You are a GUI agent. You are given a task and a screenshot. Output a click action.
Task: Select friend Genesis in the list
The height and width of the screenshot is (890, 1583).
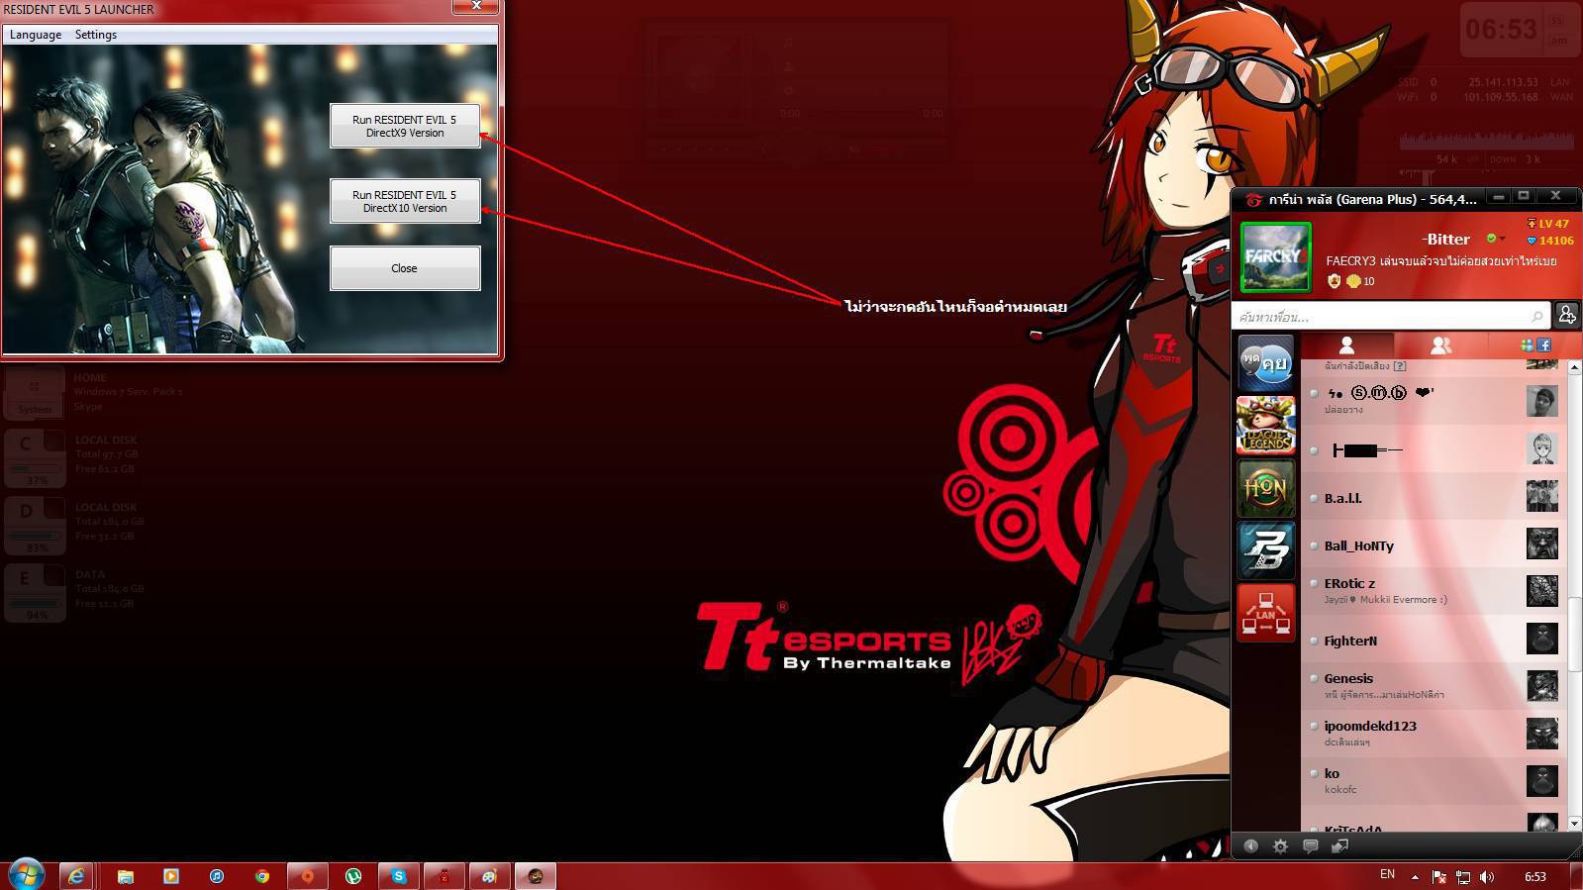pyautogui.click(x=1434, y=686)
